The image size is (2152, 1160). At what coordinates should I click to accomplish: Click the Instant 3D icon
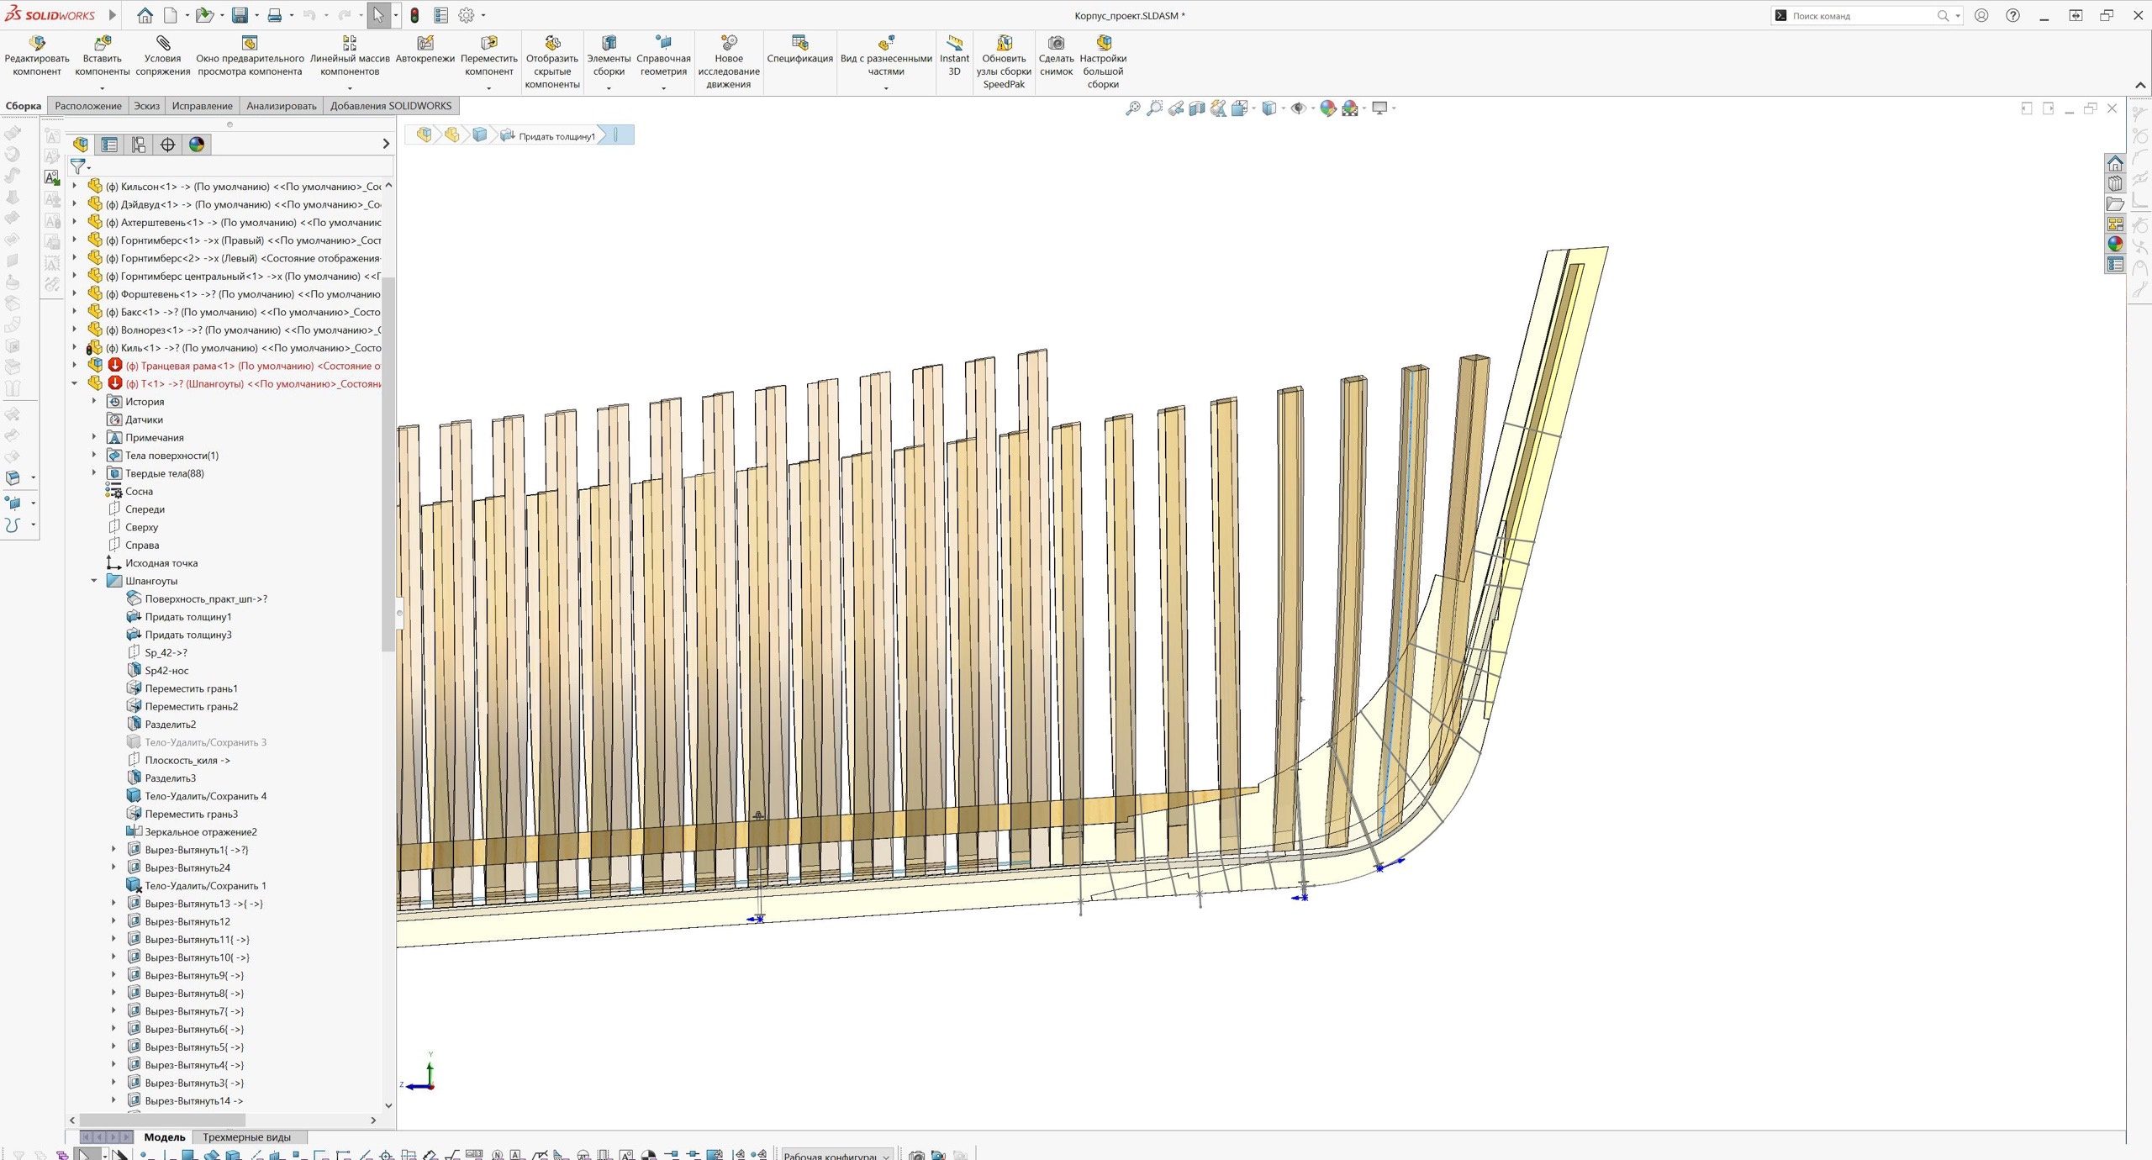(954, 44)
